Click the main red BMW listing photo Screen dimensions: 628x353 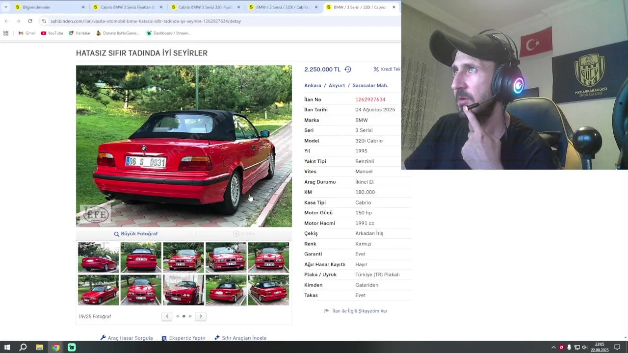click(x=184, y=146)
